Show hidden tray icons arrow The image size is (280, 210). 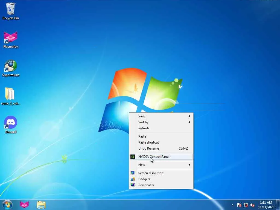tap(232, 205)
